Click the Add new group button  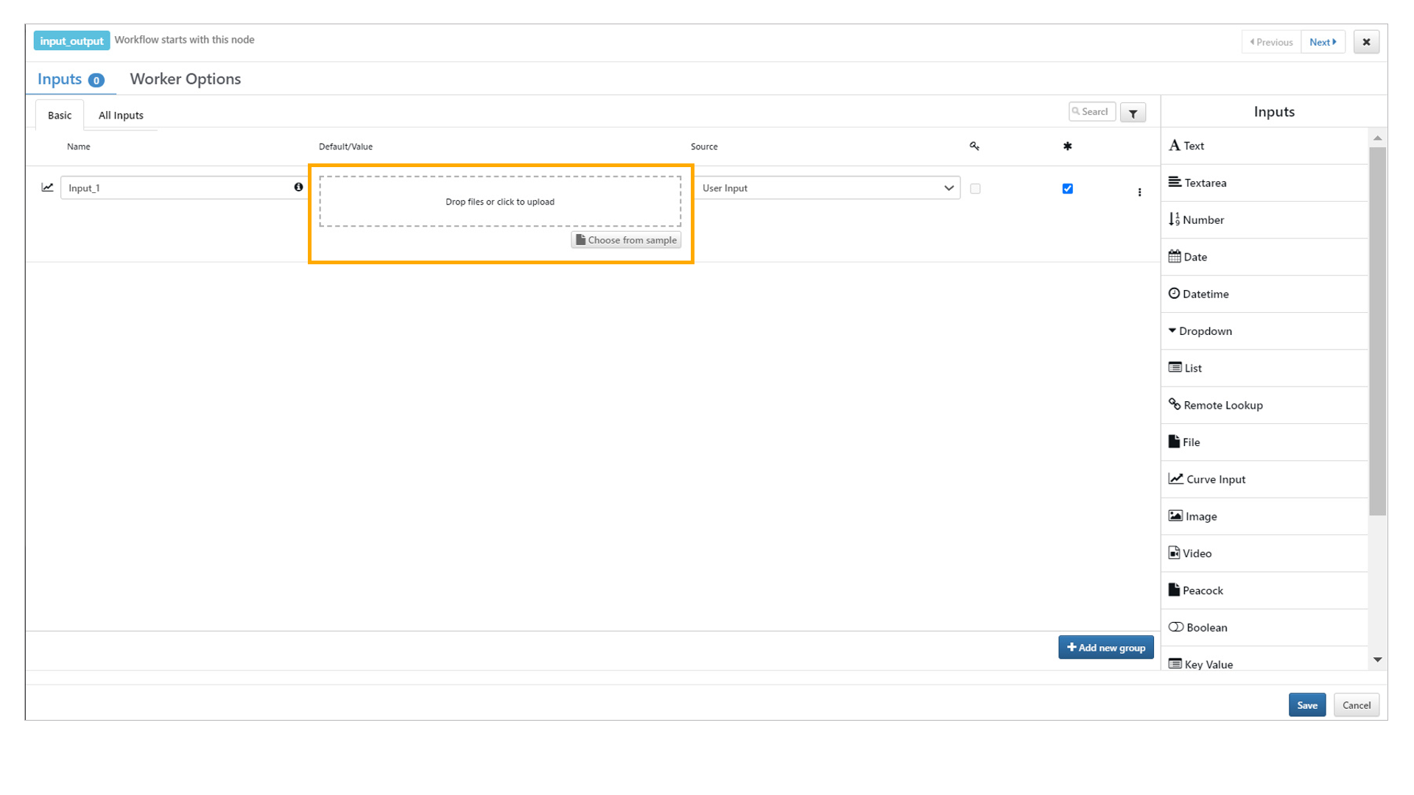(x=1105, y=647)
